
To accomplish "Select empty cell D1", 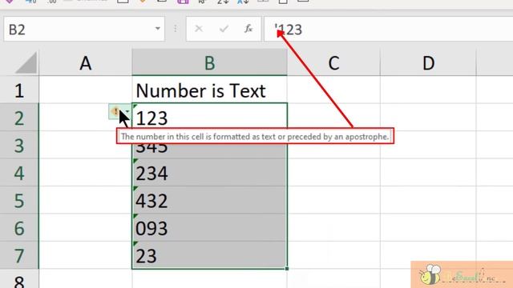I will pos(428,90).
